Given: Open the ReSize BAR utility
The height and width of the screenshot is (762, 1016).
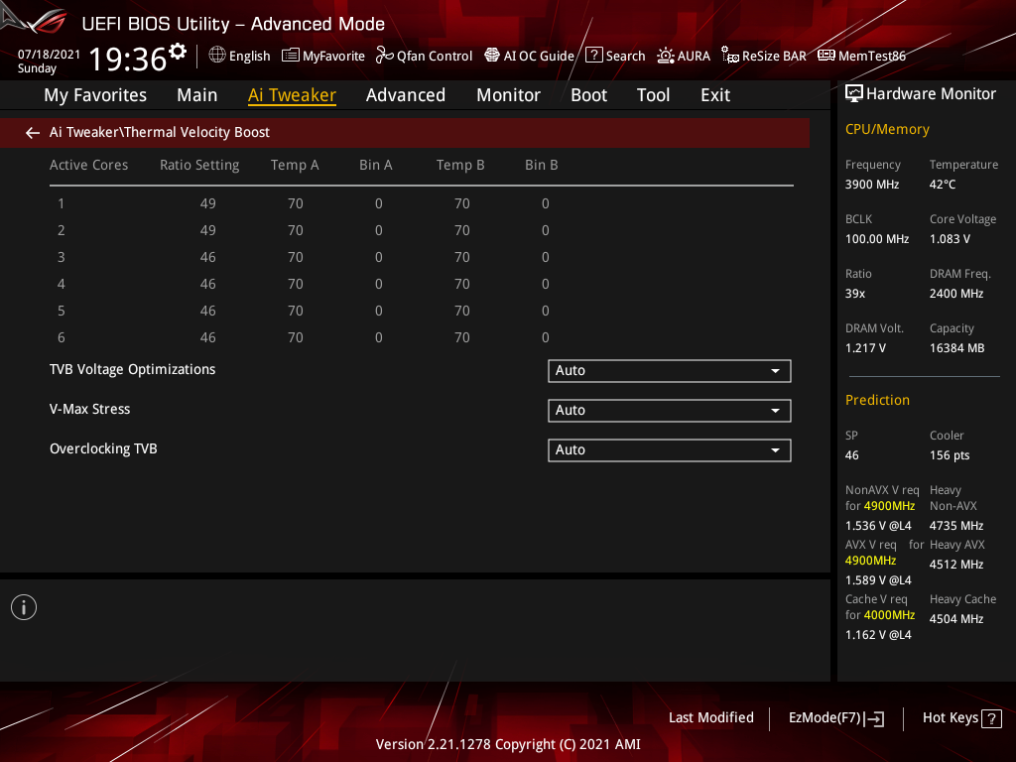Looking at the screenshot, I should pos(763,56).
